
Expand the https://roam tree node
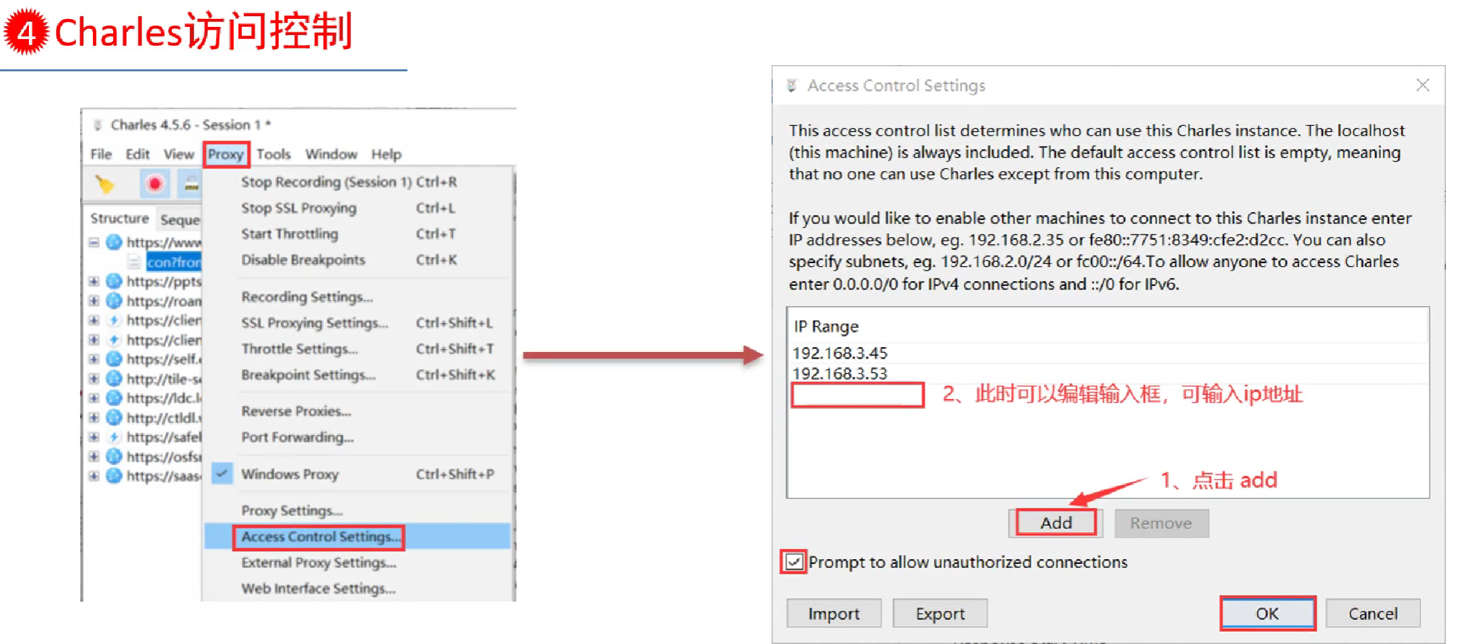94,301
